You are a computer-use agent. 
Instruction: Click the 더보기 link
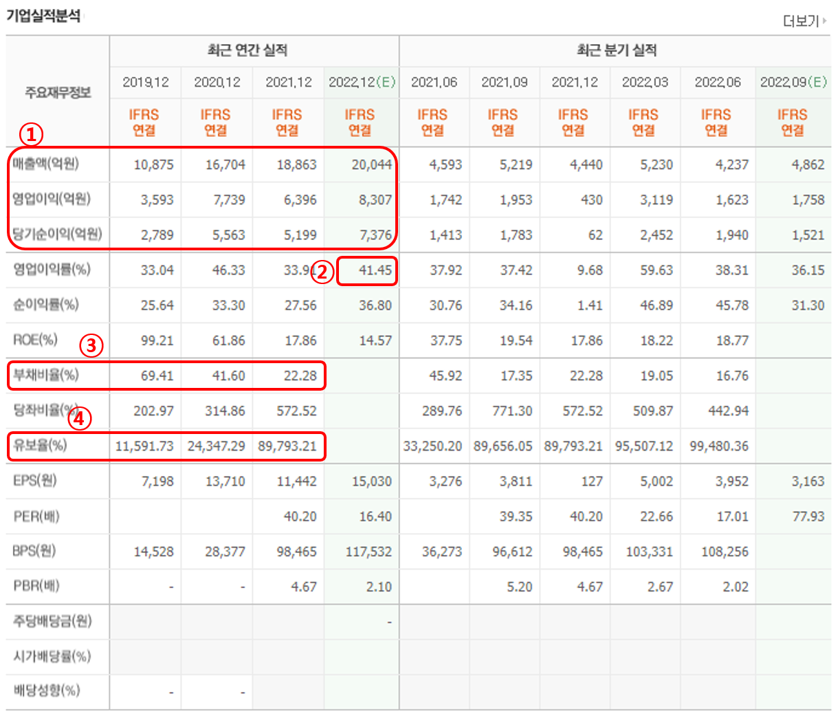[x=808, y=21]
